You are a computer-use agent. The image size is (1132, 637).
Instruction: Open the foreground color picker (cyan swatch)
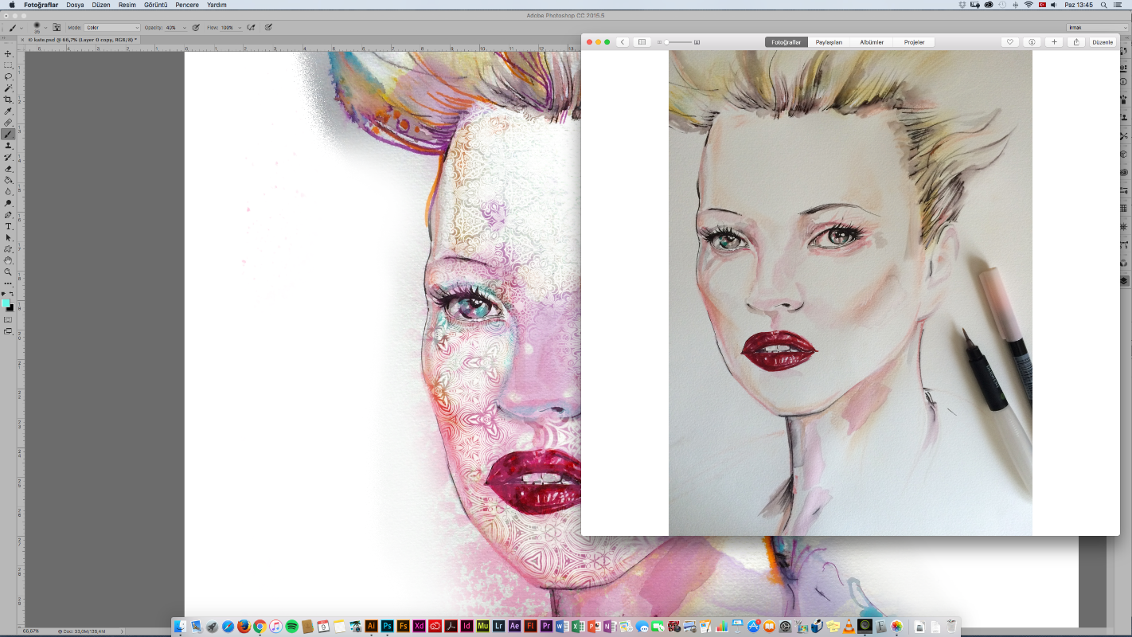(x=6, y=303)
